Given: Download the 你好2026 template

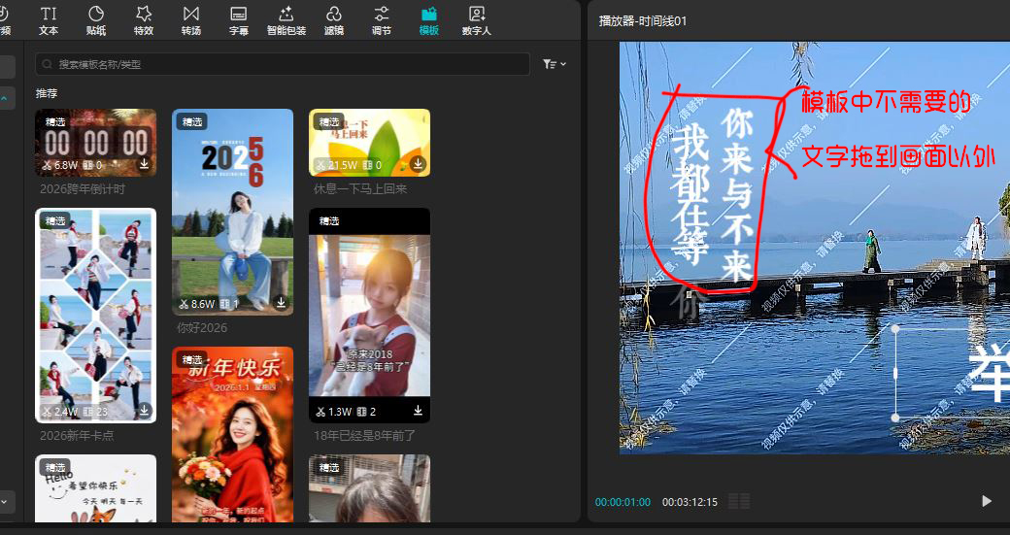Looking at the screenshot, I should (281, 303).
